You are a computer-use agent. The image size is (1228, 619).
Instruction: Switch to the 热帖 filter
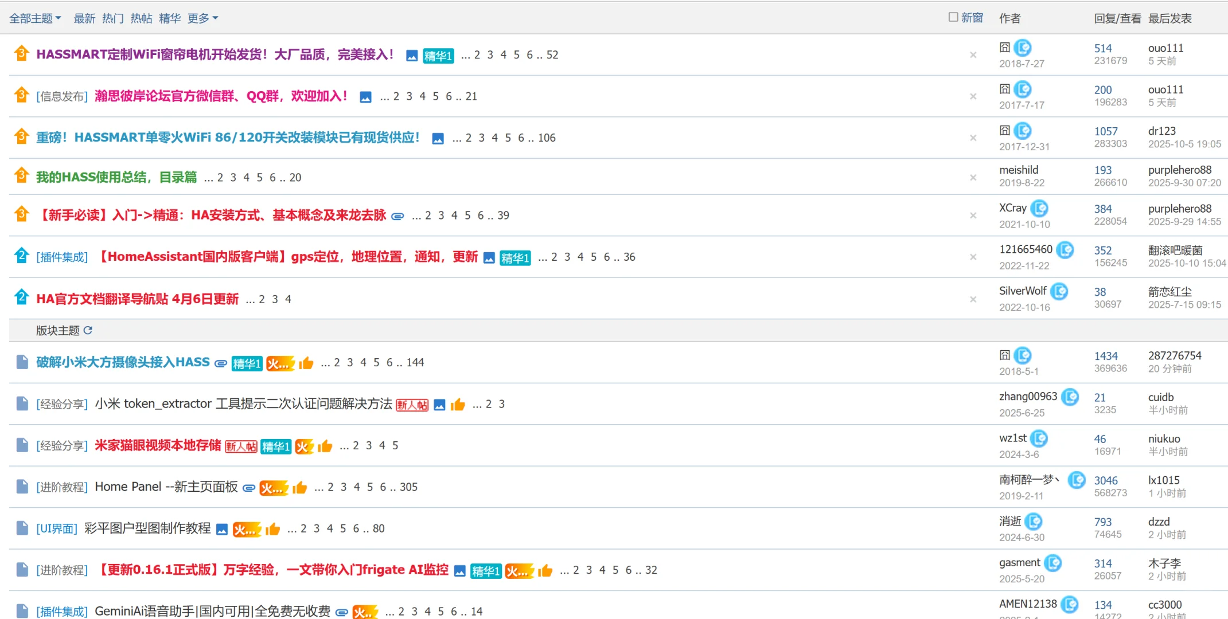click(x=141, y=18)
